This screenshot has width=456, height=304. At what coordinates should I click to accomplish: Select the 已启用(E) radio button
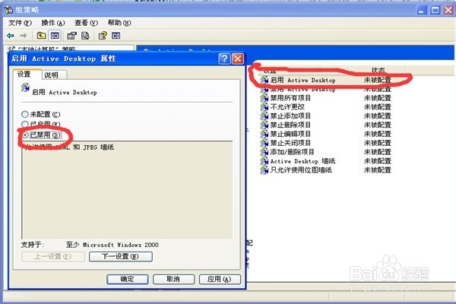click(25, 124)
